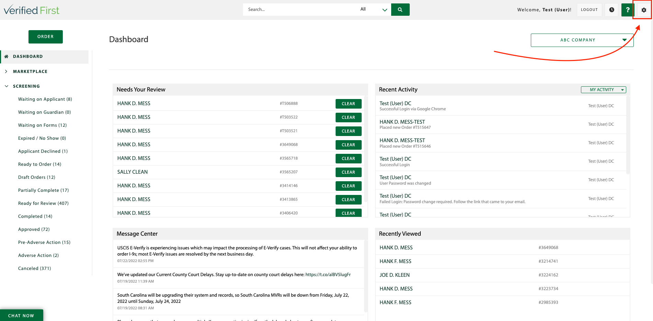Viewport: 653px width, 321px height.
Task: Clear order #T503521
Action: coord(348,131)
